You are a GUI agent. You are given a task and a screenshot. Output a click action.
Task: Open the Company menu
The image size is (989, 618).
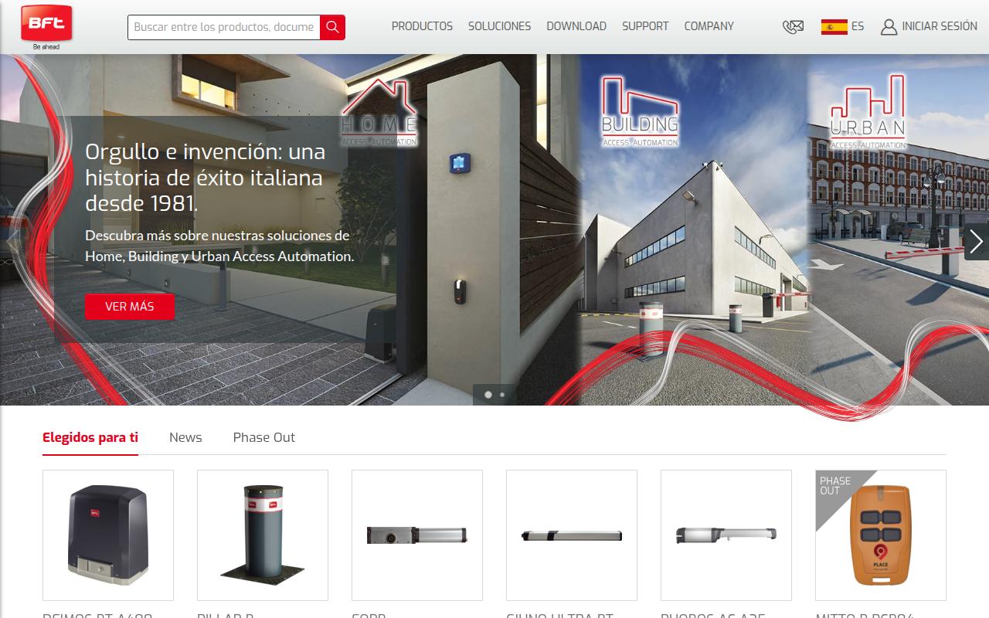[709, 26]
